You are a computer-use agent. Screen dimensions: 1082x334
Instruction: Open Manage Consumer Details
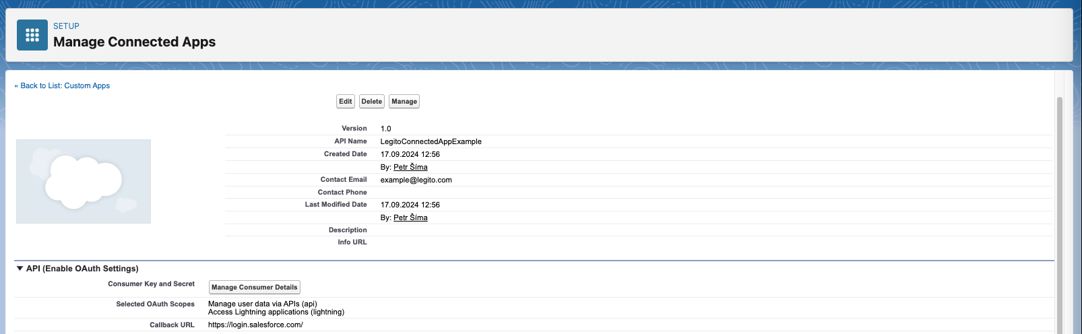255,287
